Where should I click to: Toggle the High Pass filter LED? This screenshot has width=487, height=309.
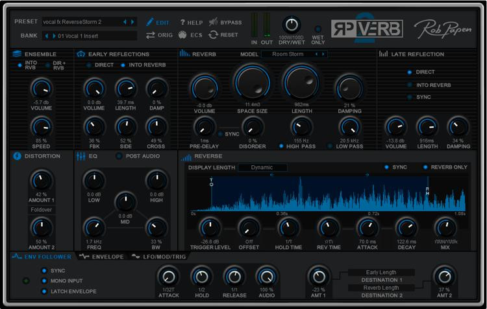click(281, 146)
